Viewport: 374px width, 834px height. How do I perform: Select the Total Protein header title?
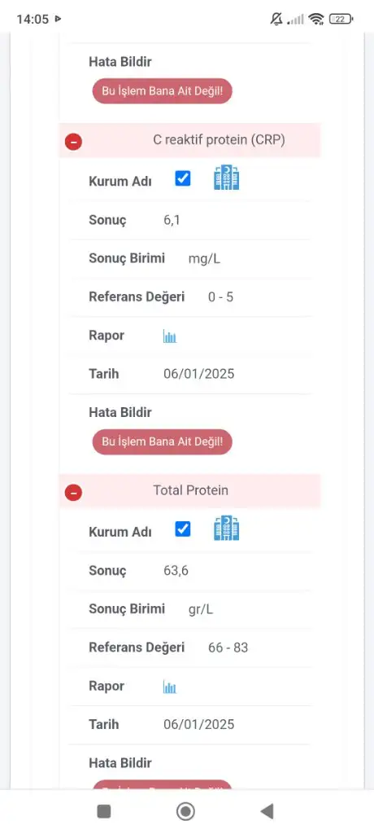[x=191, y=490]
